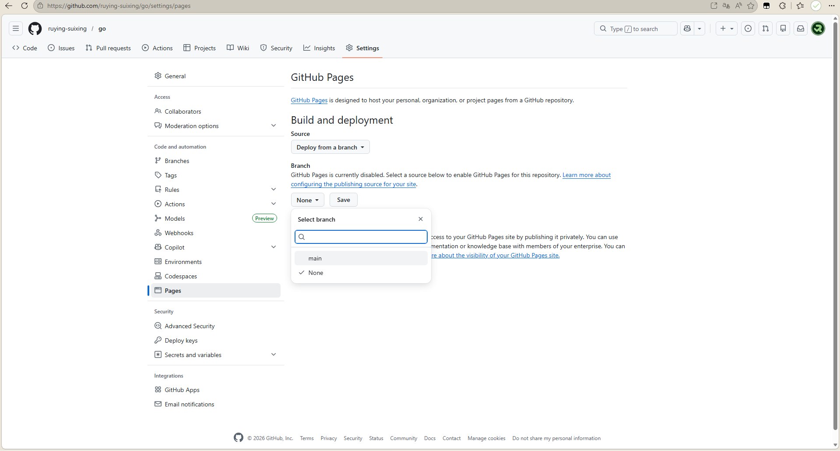Open Tags settings
840x451 pixels.
(215, 175)
